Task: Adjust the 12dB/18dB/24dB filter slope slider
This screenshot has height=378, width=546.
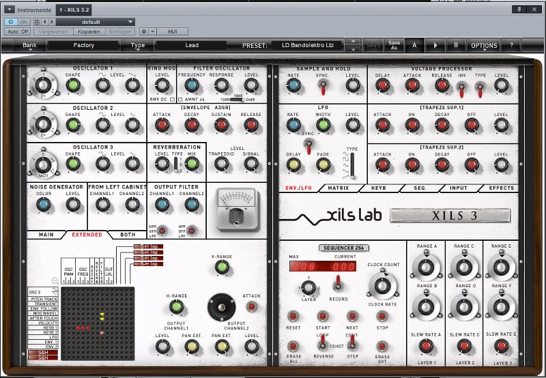Action: point(237,100)
